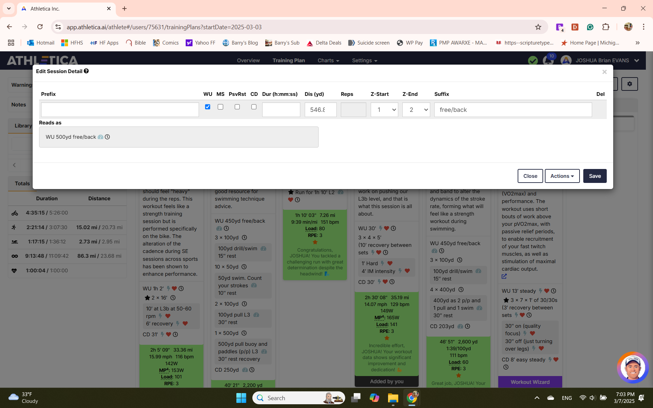653x408 pixels.
Task: Expand the Actions dropdown button
Action: (562, 176)
